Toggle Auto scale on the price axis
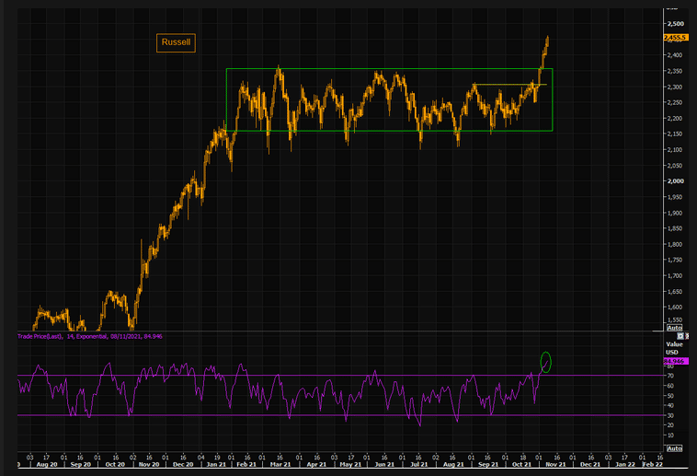This screenshot has width=697, height=476. tap(673, 327)
